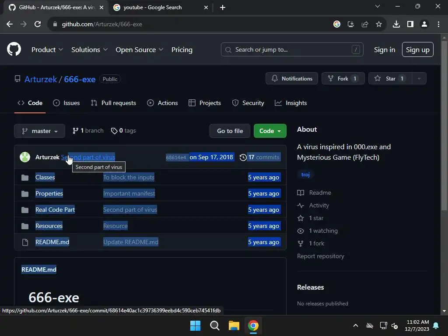Open the Code tab
Image resolution: width=448 pixels, height=336 pixels.
pos(30,103)
